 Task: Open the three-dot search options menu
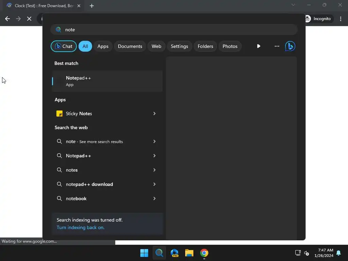tap(277, 46)
